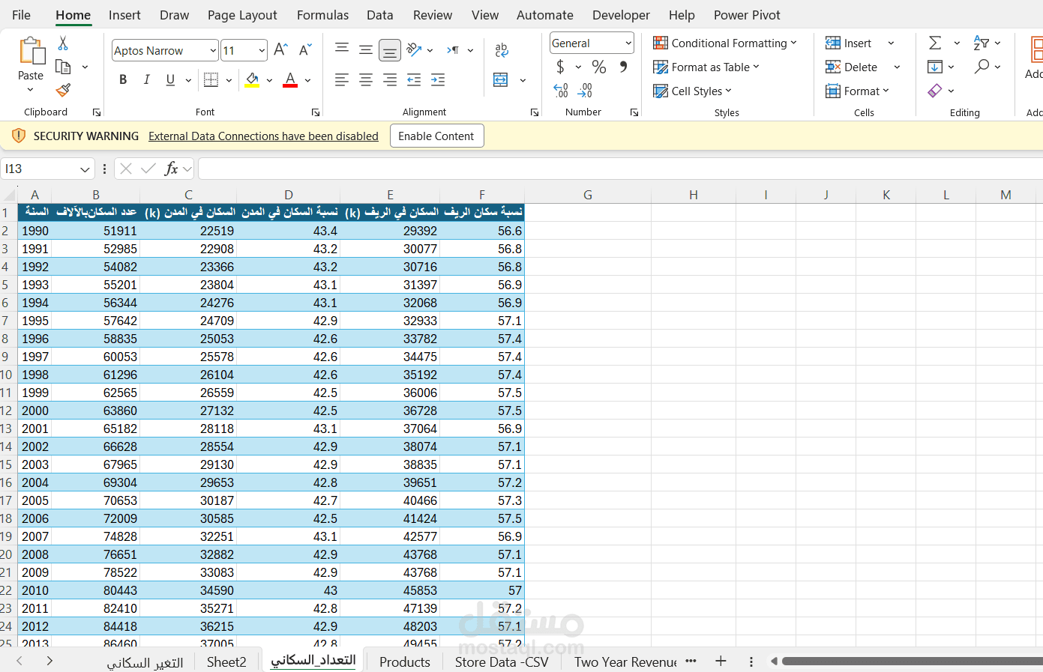Increase font size with the larger A icon

(x=280, y=50)
